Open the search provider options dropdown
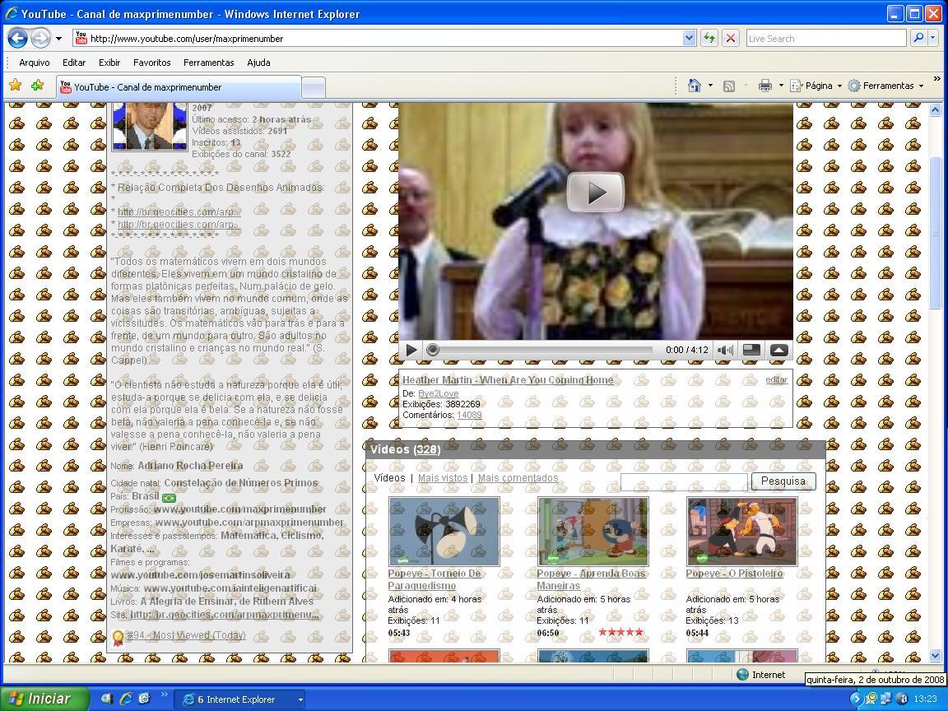 click(933, 39)
